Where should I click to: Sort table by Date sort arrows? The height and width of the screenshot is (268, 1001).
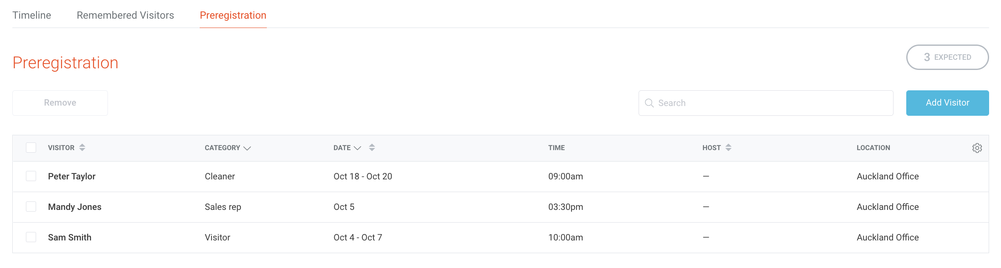tap(372, 148)
